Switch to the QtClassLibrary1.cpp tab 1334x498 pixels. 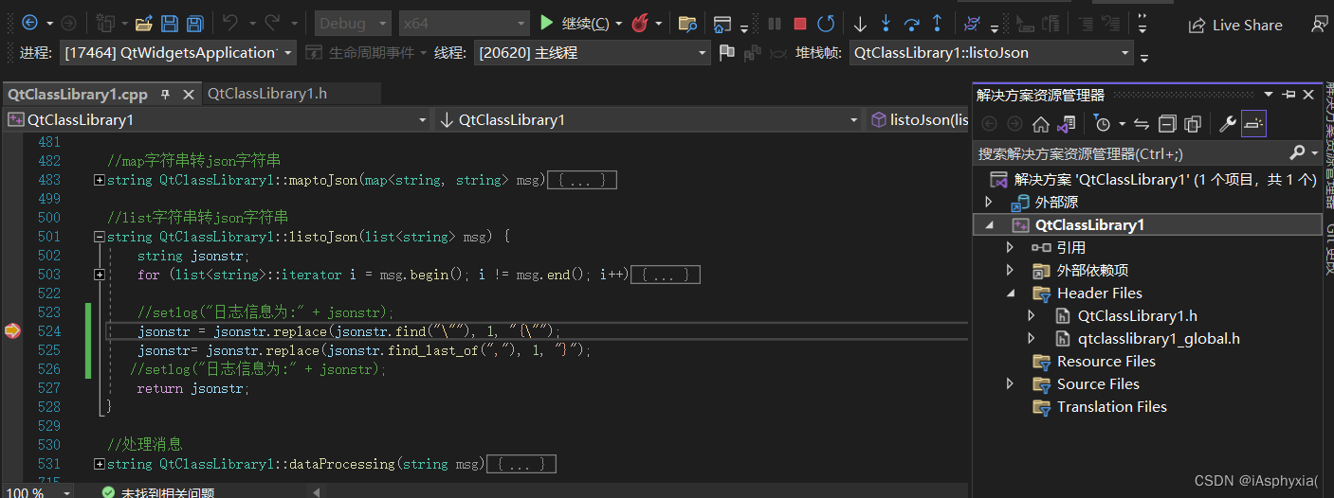pyautogui.click(x=78, y=94)
